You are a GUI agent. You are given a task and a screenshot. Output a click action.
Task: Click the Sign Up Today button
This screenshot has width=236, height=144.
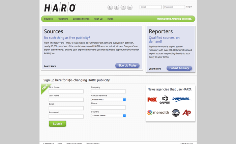coord(127,66)
